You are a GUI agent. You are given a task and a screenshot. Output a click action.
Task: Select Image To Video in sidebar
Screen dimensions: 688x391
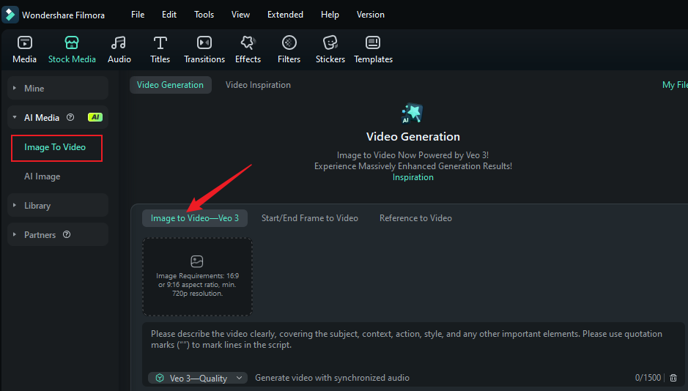(x=56, y=148)
